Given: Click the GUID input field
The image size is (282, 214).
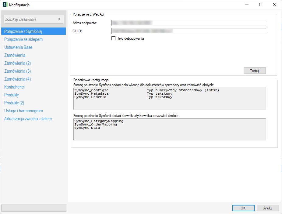Looking at the screenshot, I should 189,31.
